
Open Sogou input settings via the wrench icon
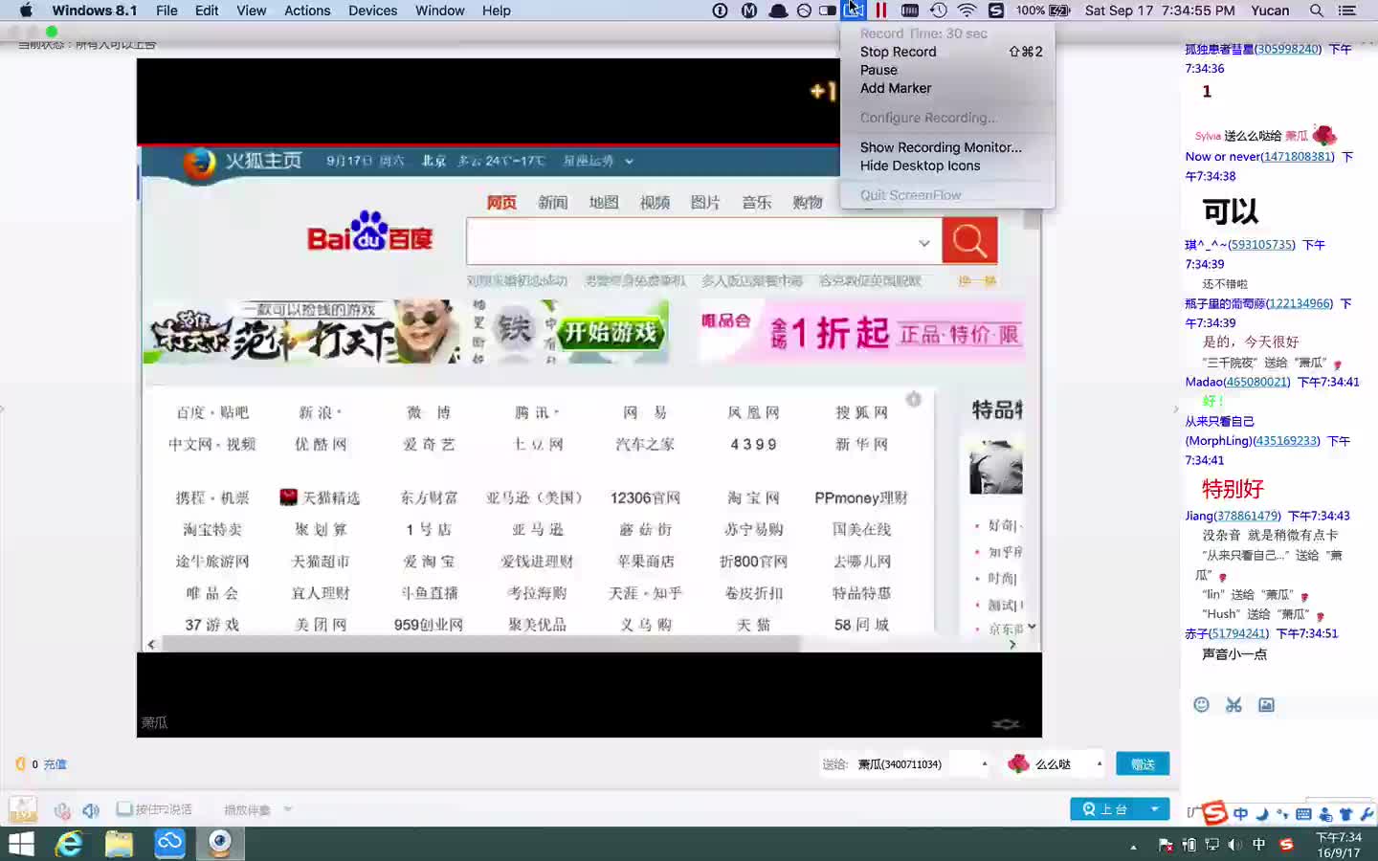(x=1366, y=813)
